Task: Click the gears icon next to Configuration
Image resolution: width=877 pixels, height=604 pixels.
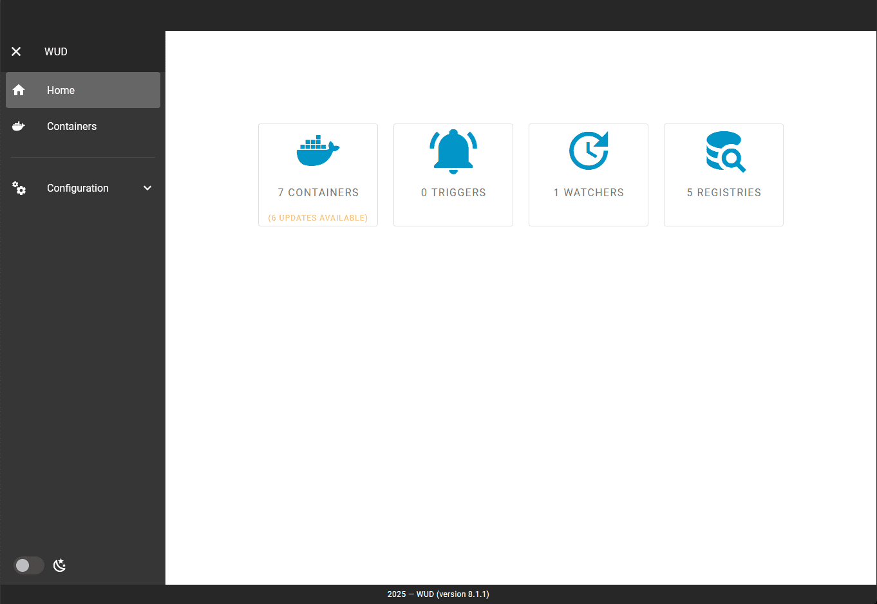Action: [19, 188]
